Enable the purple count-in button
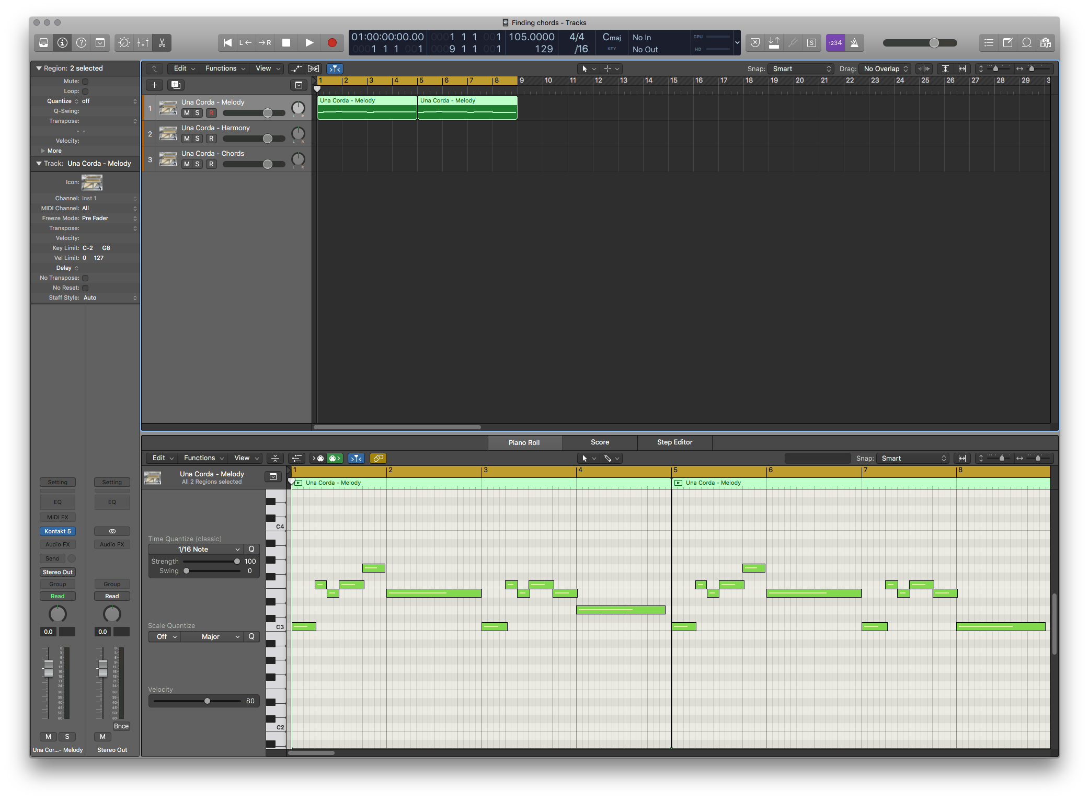Viewport: 1089px width, 800px height. 835,43
